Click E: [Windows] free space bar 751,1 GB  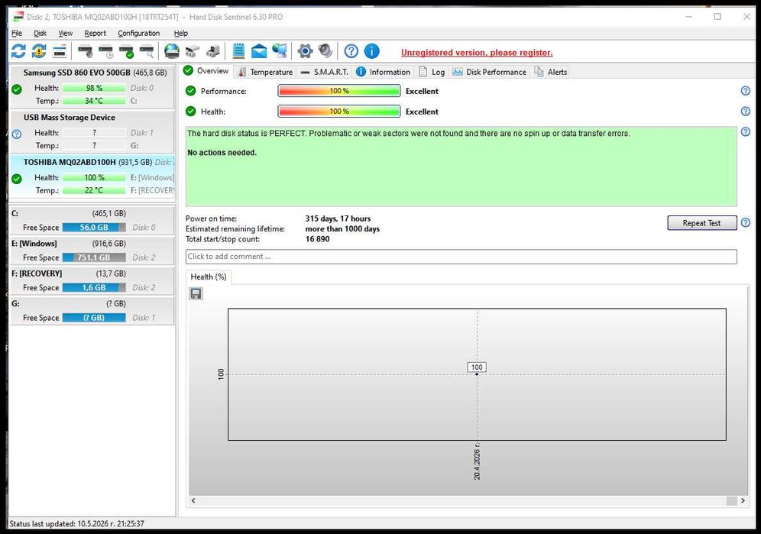point(94,257)
